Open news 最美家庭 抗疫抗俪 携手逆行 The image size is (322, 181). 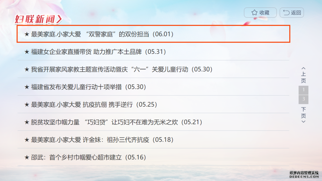pyautogui.click(x=154, y=104)
